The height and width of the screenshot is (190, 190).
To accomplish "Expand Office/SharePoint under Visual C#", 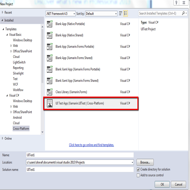I will [11, 112].
